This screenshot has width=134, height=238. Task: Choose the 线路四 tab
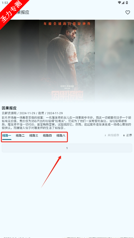pyautogui.click(x=47, y=135)
